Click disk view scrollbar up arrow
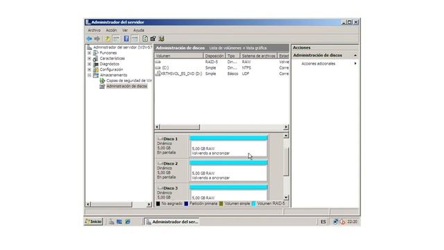 point(286,135)
